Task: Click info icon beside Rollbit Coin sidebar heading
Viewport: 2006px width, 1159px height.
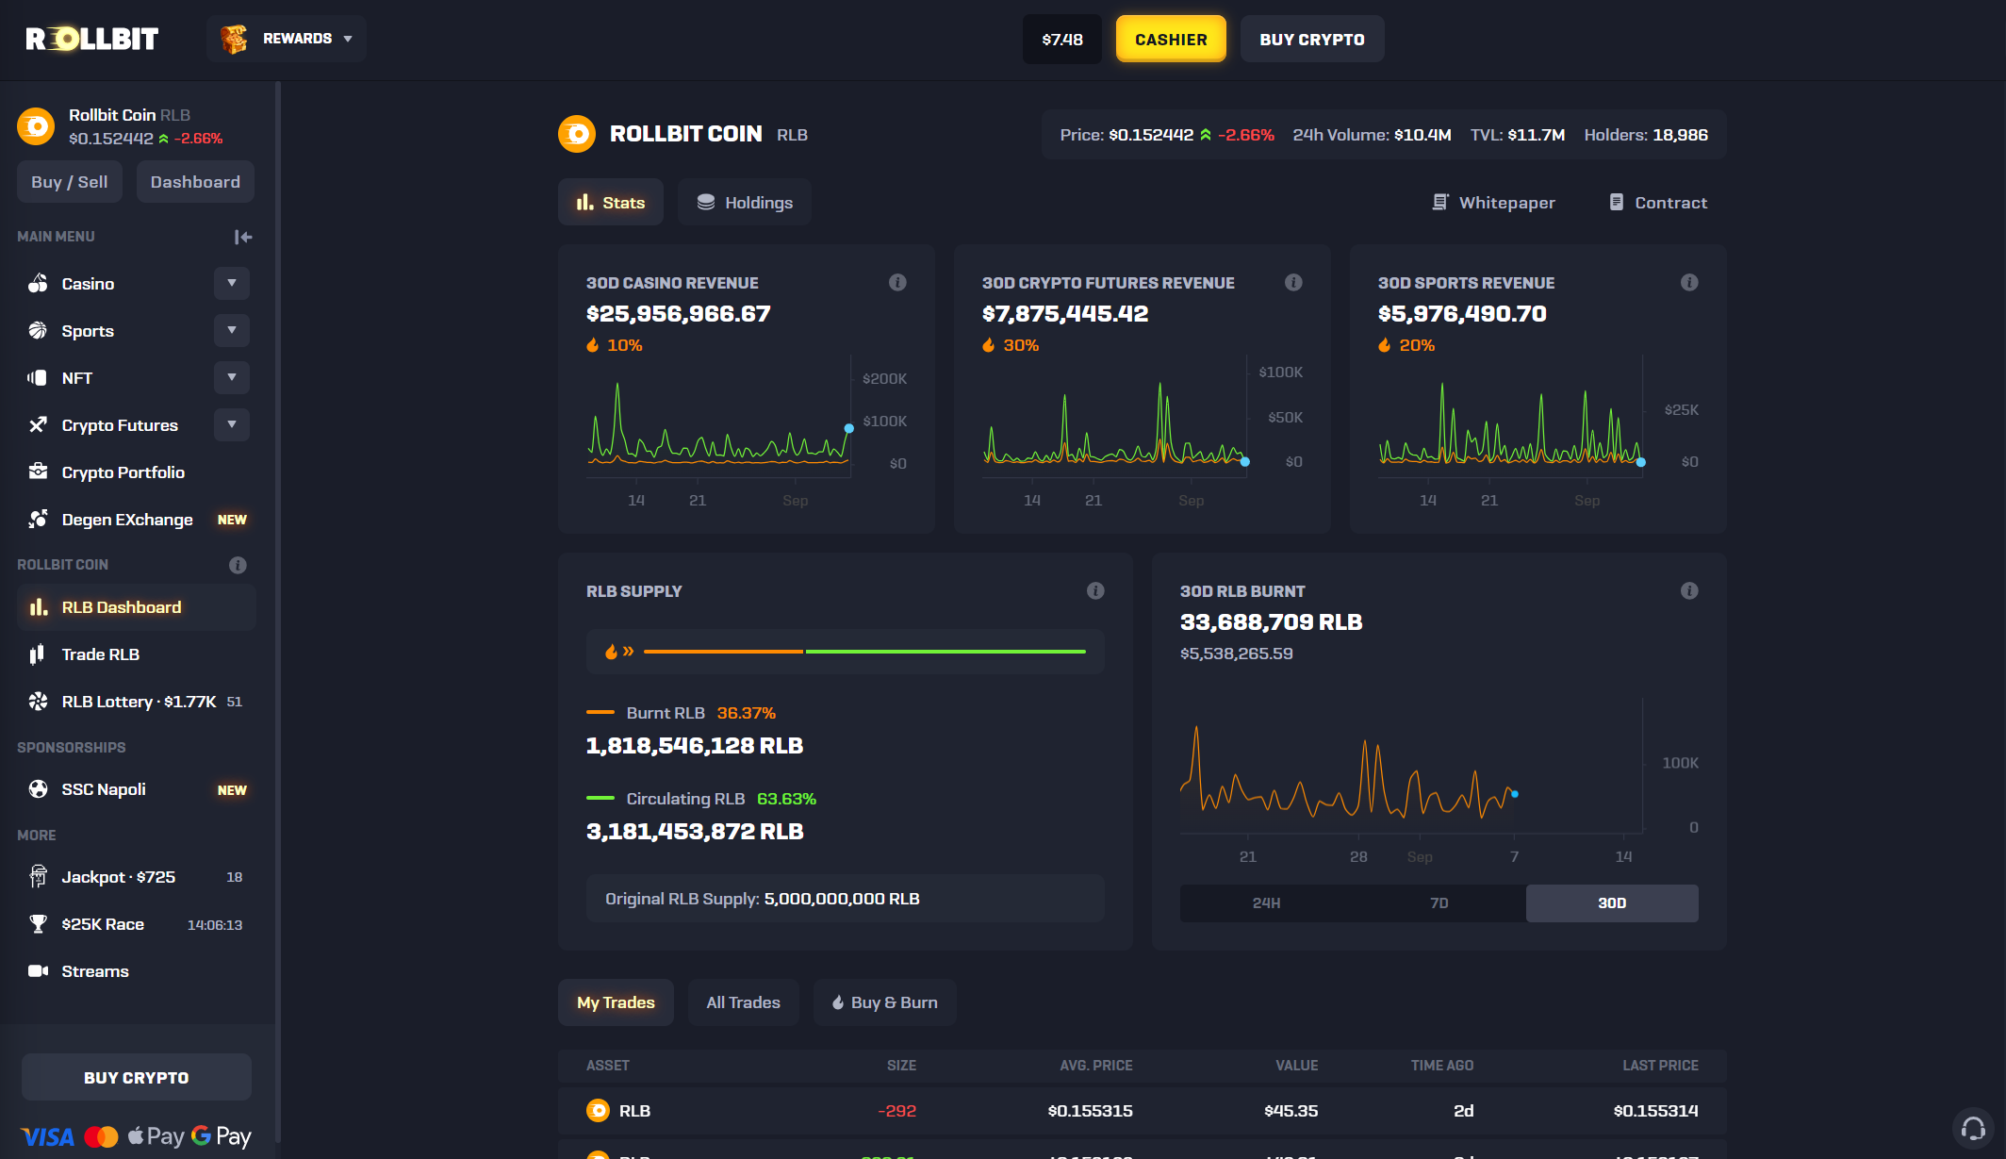Action: click(238, 565)
